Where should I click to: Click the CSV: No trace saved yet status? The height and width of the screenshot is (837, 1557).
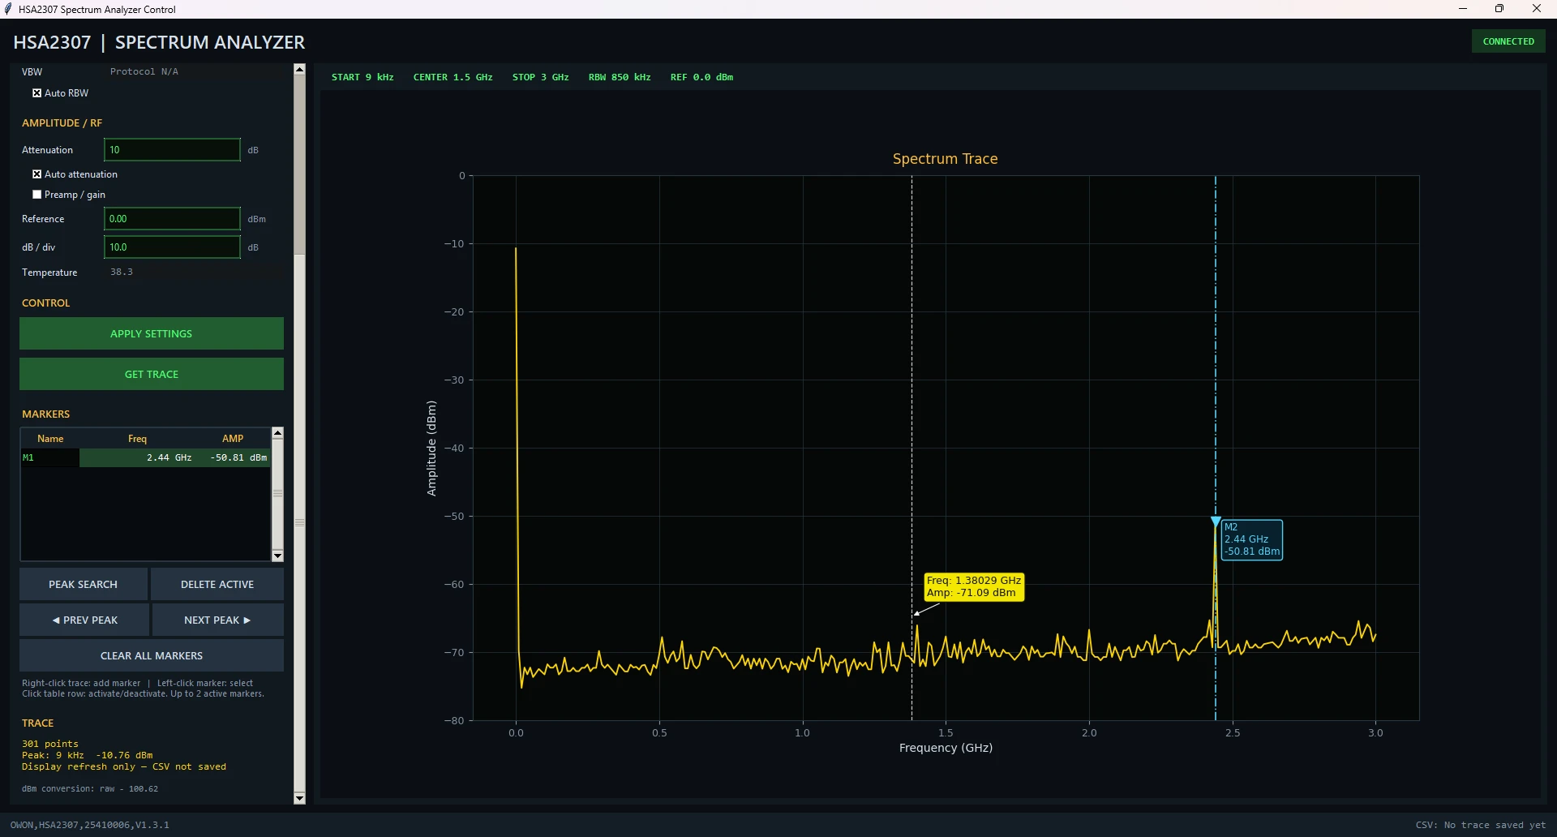click(x=1481, y=825)
